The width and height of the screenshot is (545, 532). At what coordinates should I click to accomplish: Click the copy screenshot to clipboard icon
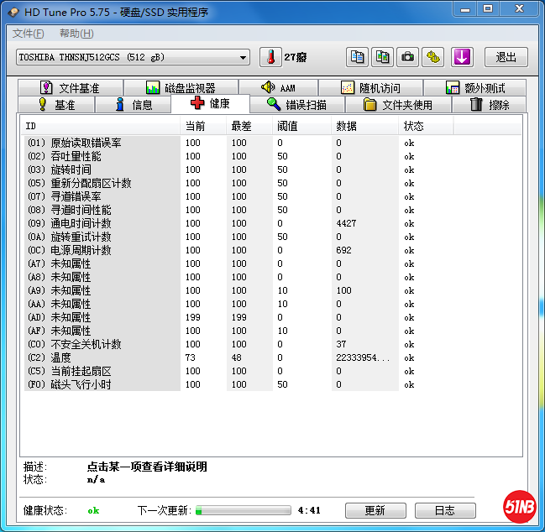click(383, 57)
